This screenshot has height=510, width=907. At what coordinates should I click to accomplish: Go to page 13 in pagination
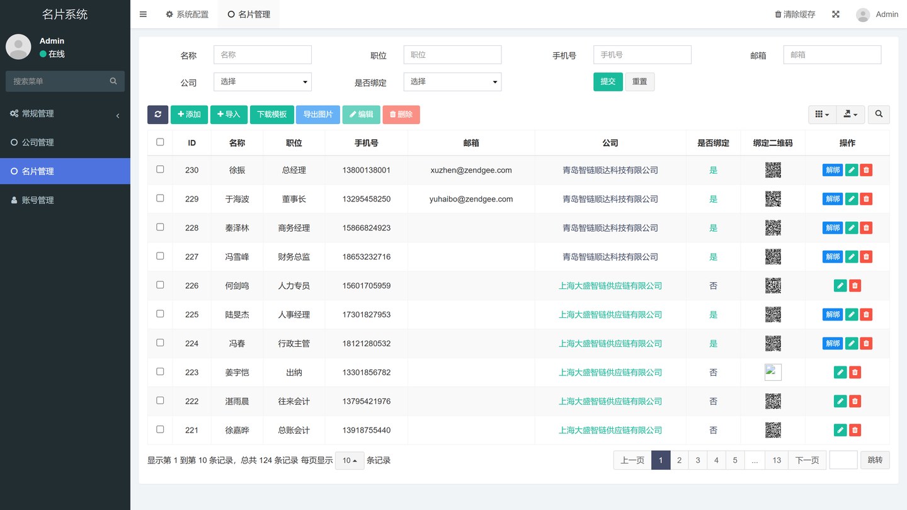point(777,460)
